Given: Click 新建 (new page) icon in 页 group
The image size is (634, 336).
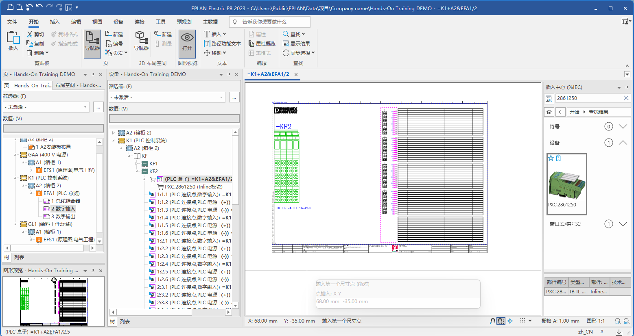Looking at the screenshot, I should [108, 34].
